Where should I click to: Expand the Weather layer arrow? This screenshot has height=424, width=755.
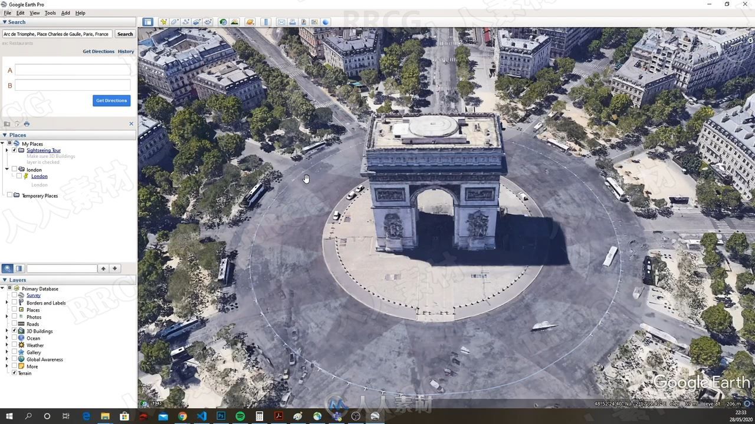point(7,345)
